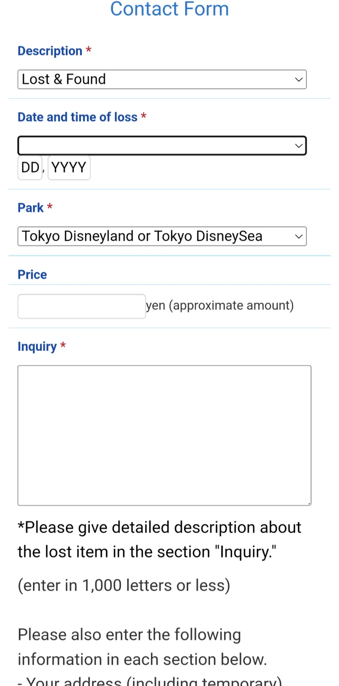
Task: Click the "yen (approximate amount)" text
Action: [220, 305]
